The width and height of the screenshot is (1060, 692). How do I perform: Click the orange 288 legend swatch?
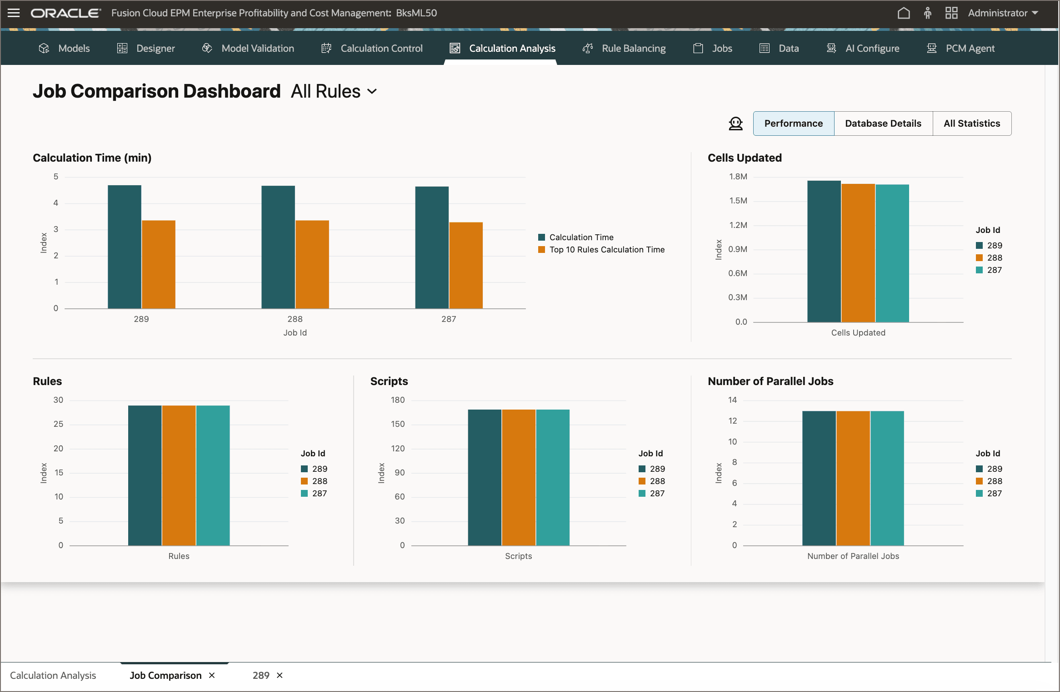pyautogui.click(x=979, y=257)
